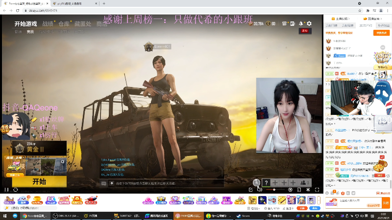Bookmark this page with the star icon
The image size is (392, 220).
(x=360, y=10)
